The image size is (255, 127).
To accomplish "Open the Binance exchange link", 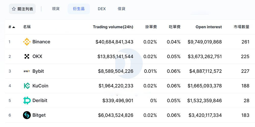I will click(41, 42).
